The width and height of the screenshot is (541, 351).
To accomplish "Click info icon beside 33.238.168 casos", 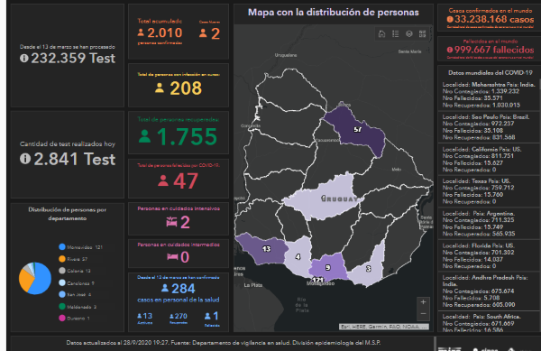I will [x=450, y=19].
